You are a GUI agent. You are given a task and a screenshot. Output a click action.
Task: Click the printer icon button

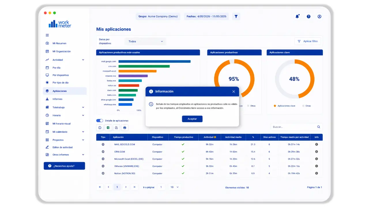pos(125,127)
